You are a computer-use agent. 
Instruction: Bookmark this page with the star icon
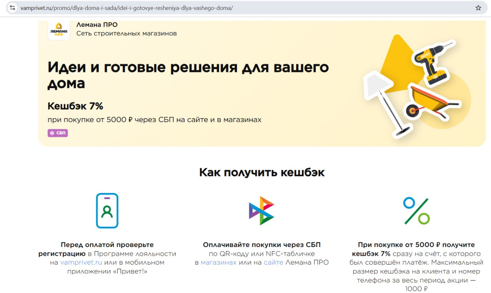[x=478, y=8]
